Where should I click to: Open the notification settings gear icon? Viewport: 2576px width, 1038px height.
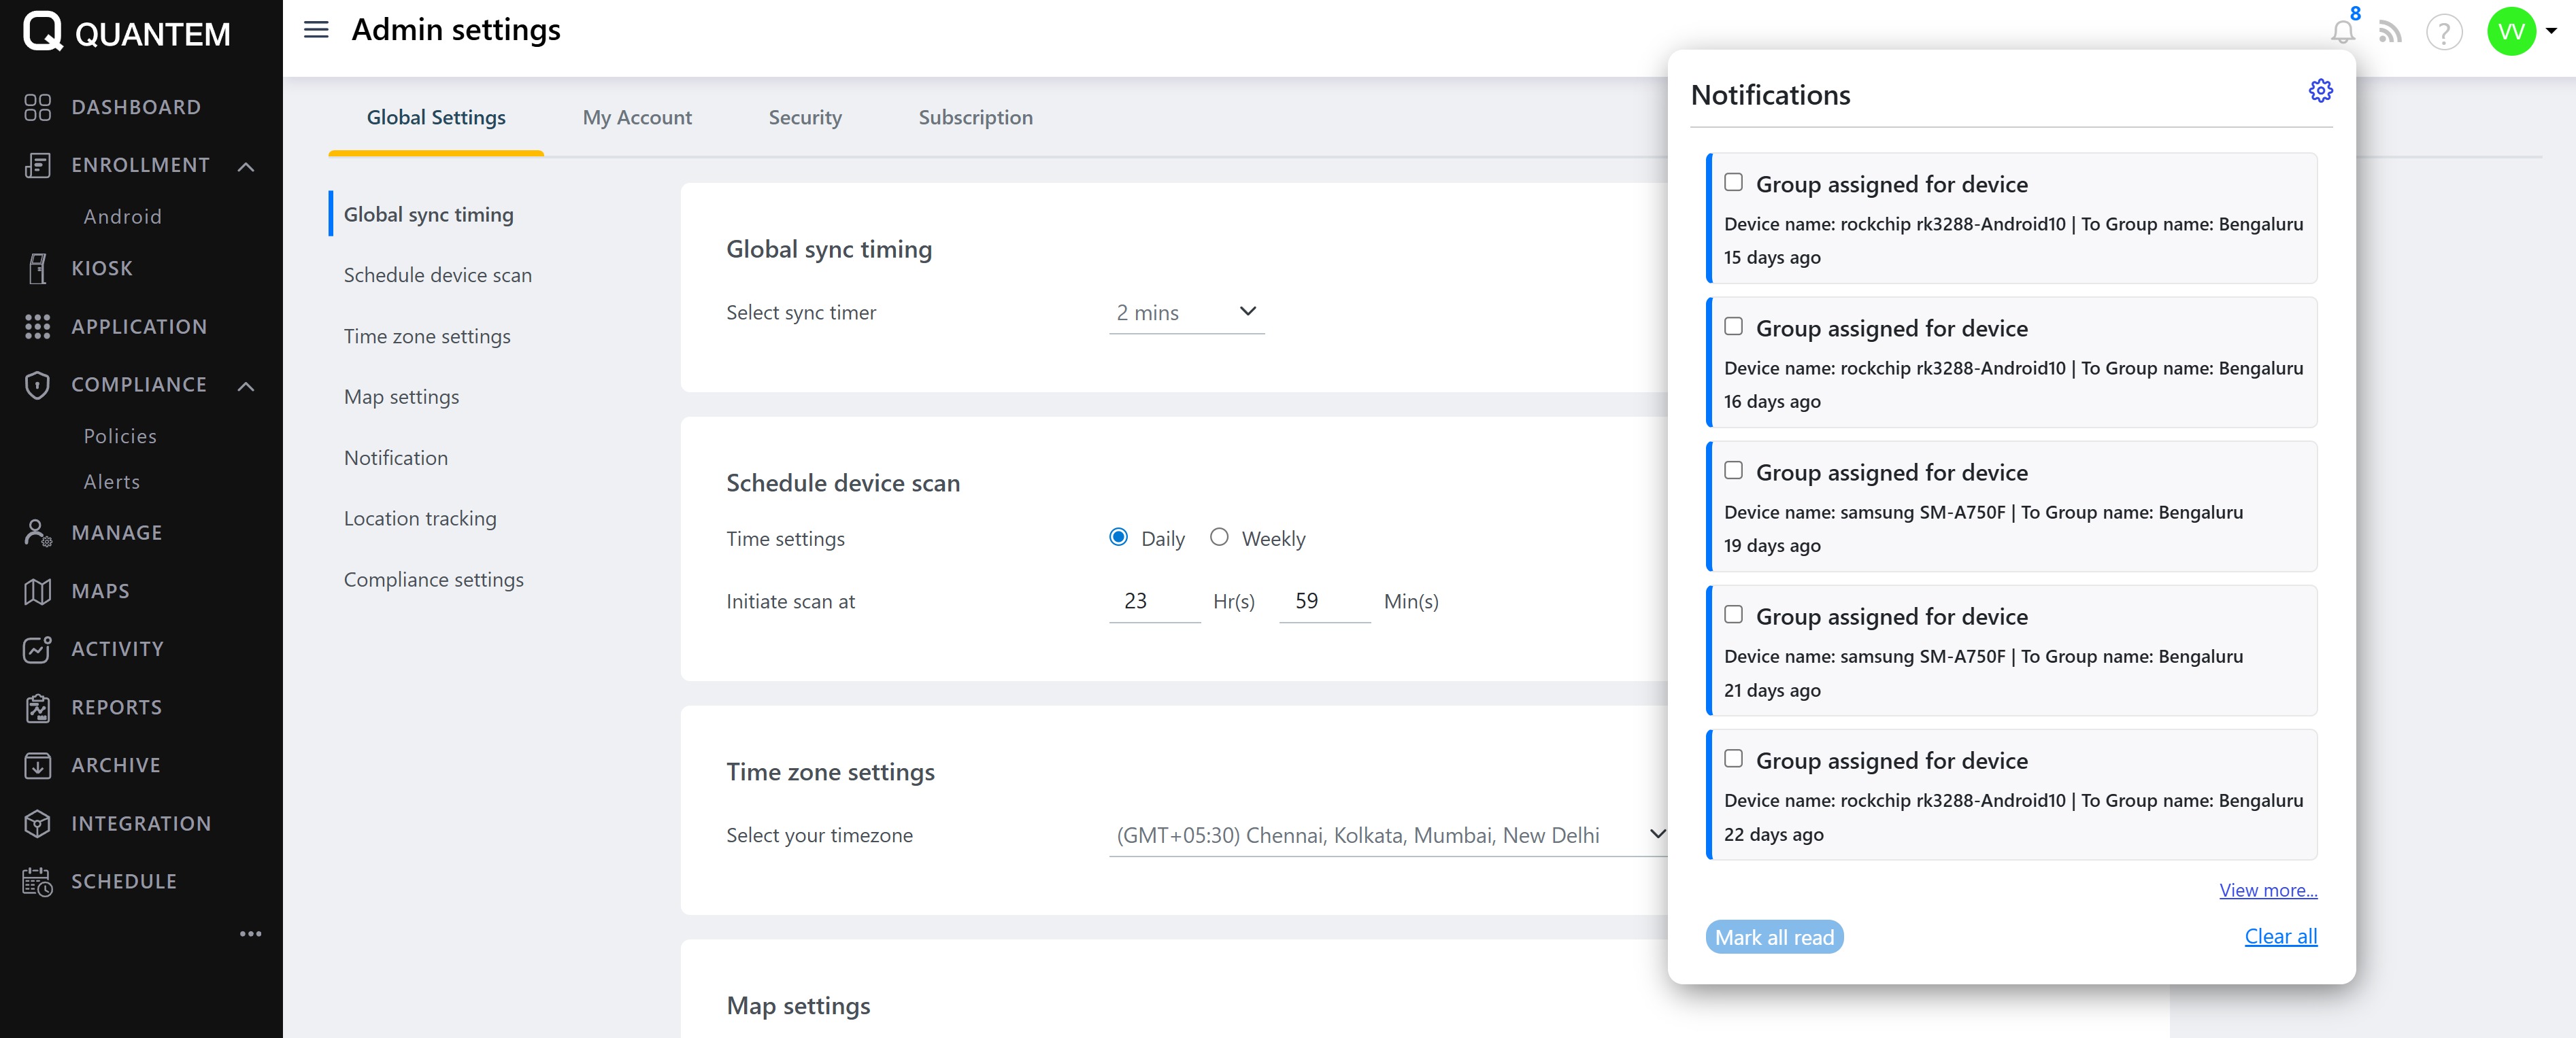[2320, 91]
